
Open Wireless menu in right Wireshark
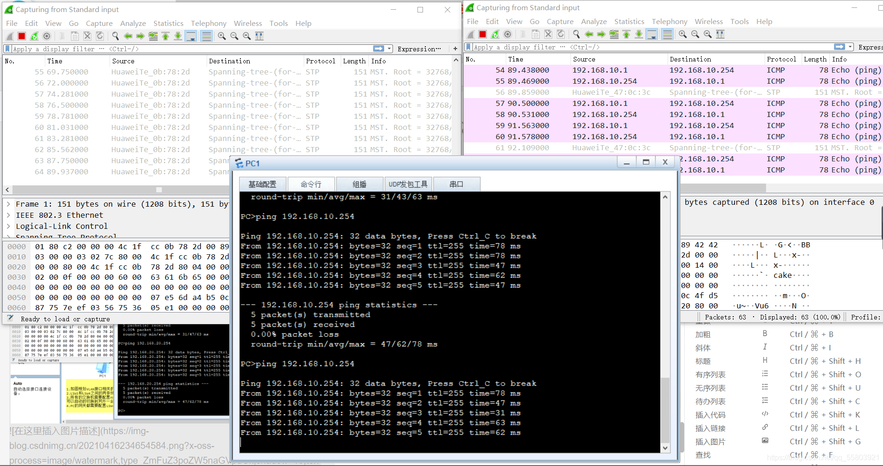coord(709,21)
